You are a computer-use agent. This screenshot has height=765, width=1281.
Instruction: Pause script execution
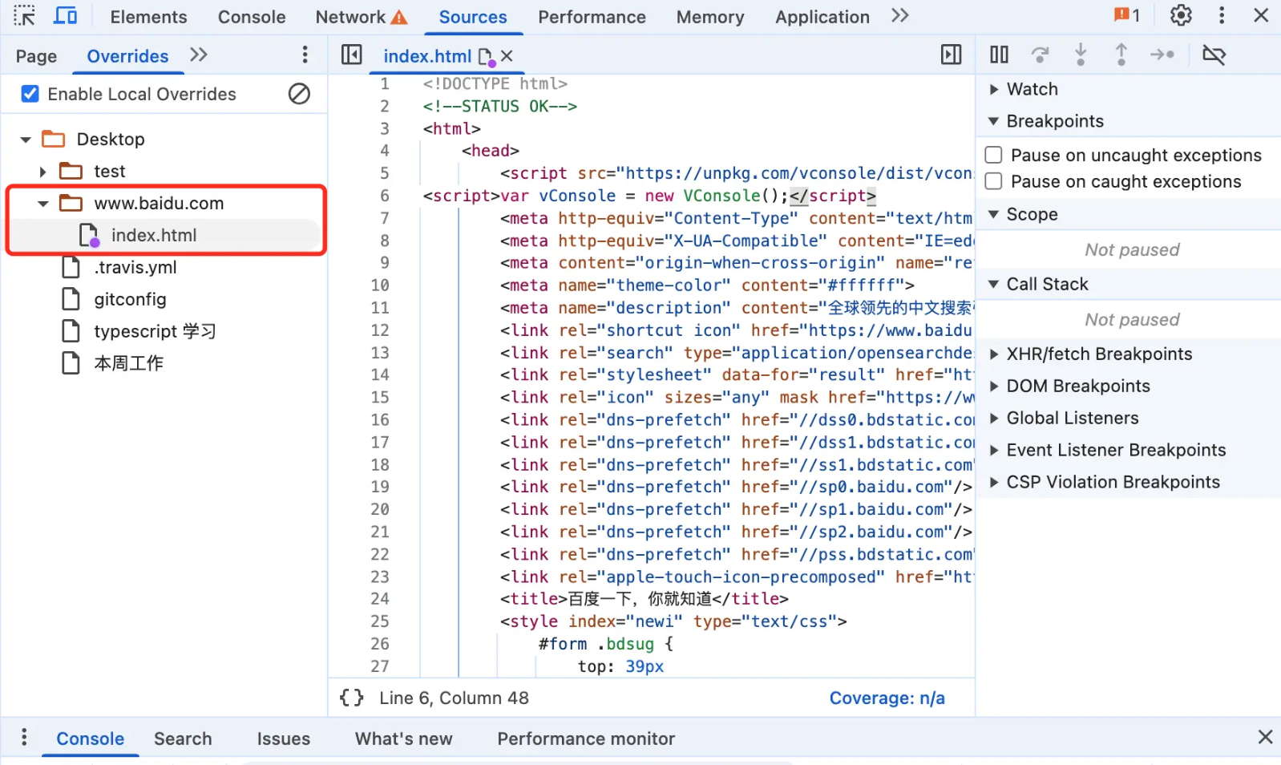pyautogui.click(x=999, y=55)
